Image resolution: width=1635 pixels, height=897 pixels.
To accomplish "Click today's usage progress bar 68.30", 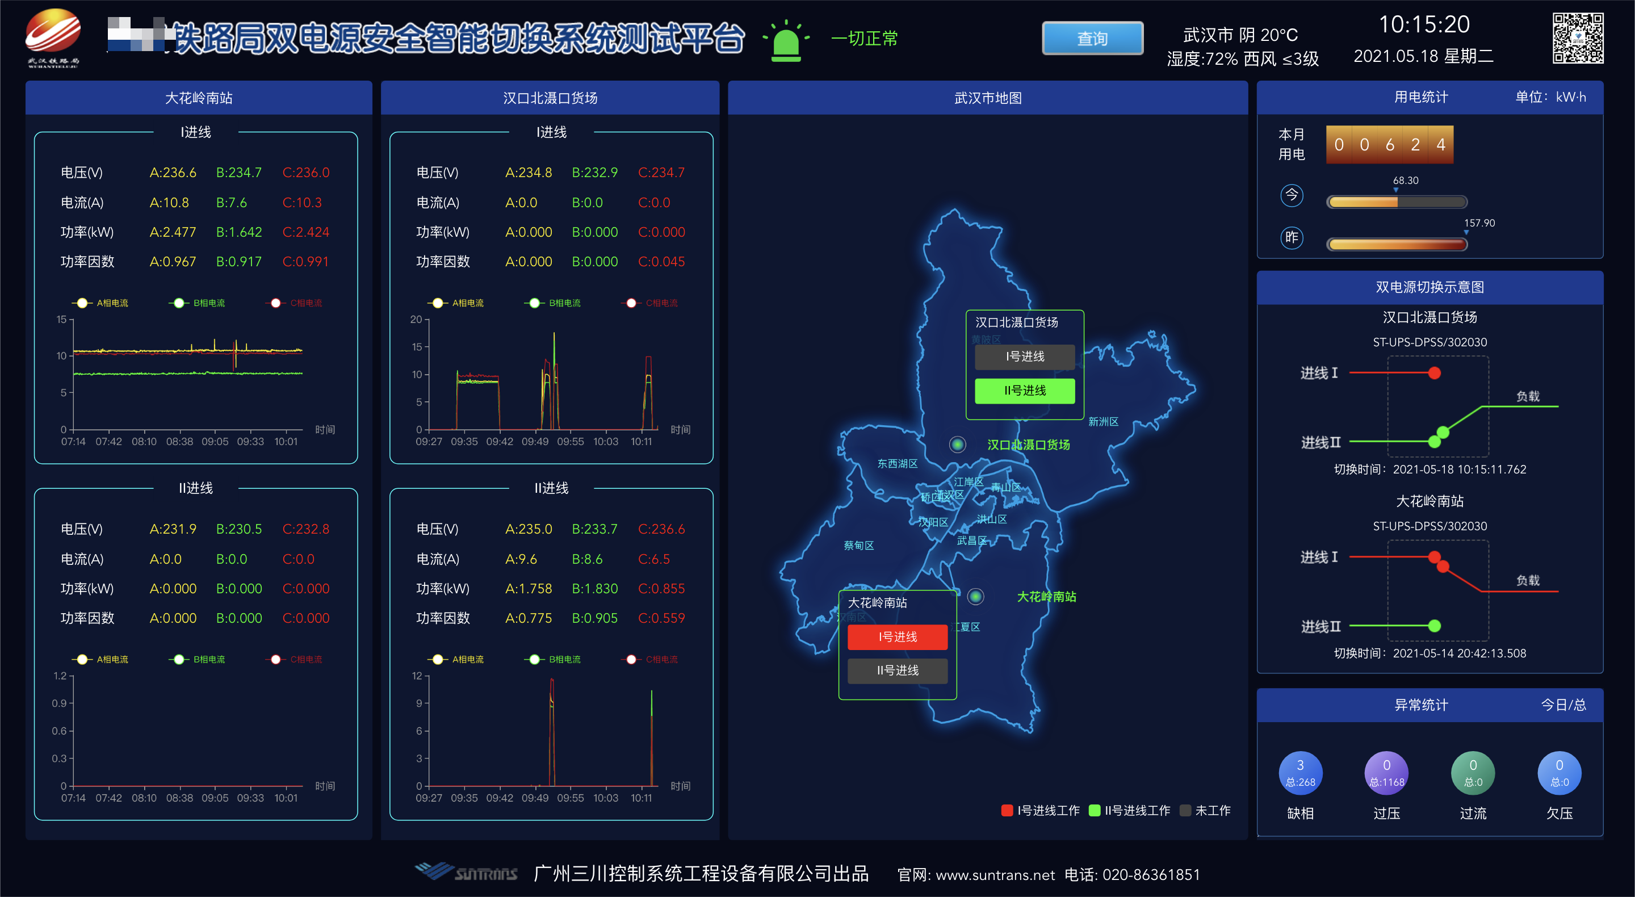I will pyautogui.click(x=1397, y=202).
